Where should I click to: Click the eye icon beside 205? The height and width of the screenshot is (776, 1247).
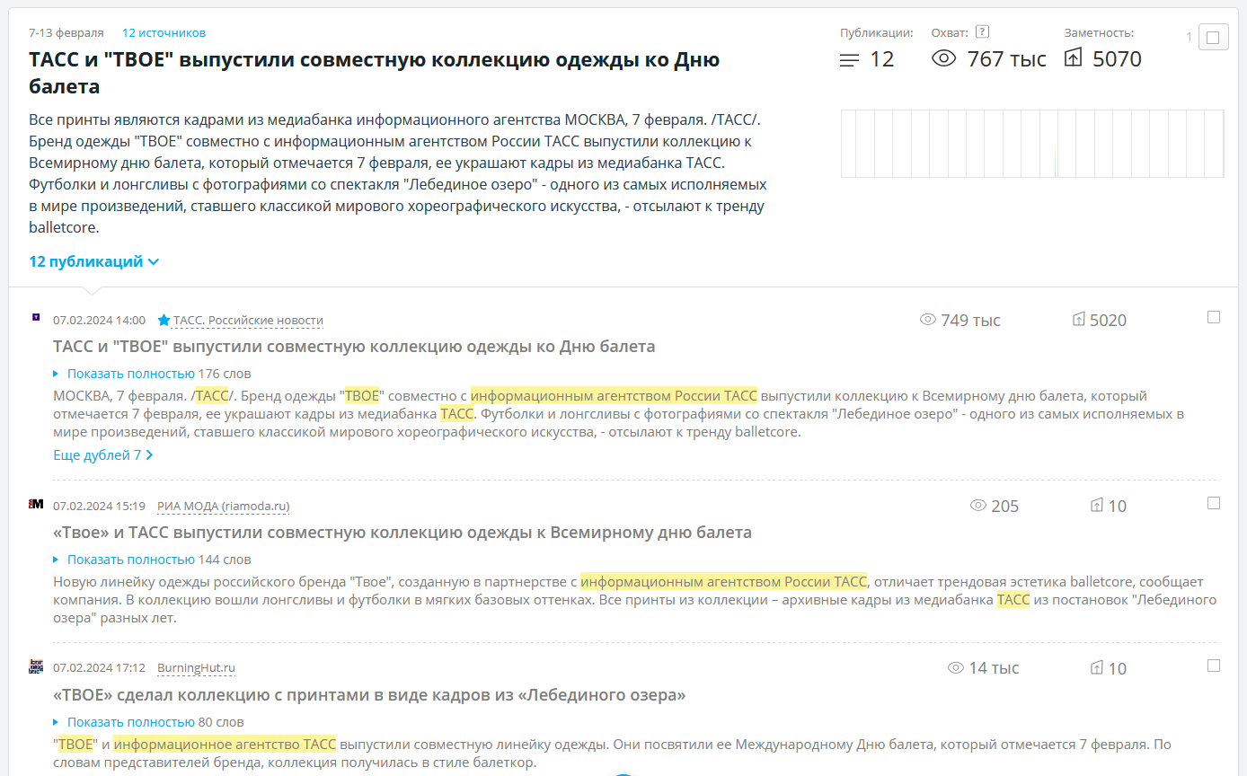978,506
